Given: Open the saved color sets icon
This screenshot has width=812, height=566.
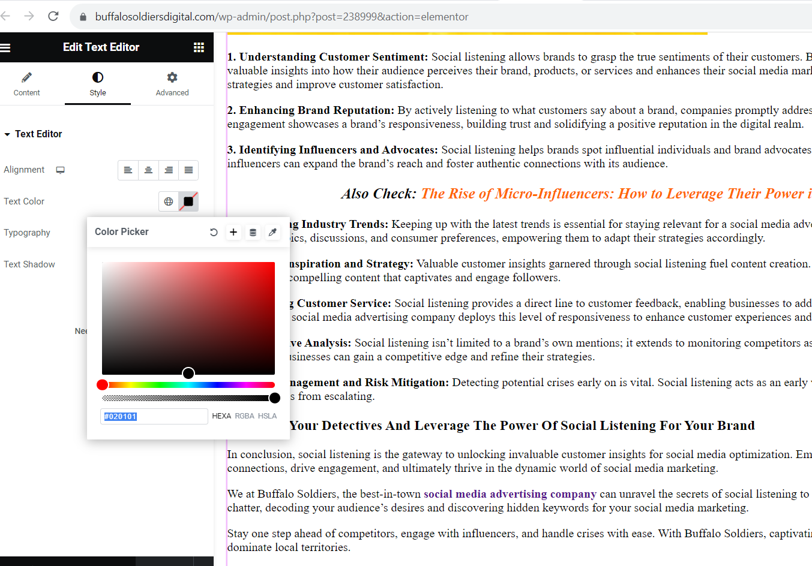Looking at the screenshot, I should pos(253,232).
